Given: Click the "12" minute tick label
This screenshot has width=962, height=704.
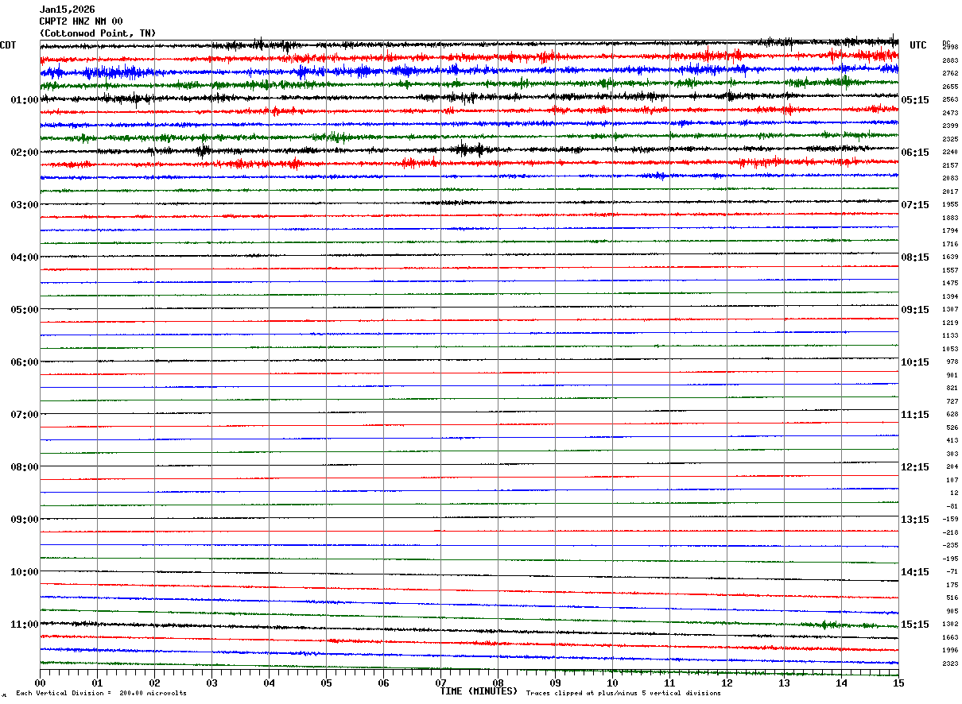Looking at the screenshot, I should pyautogui.click(x=727, y=683).
